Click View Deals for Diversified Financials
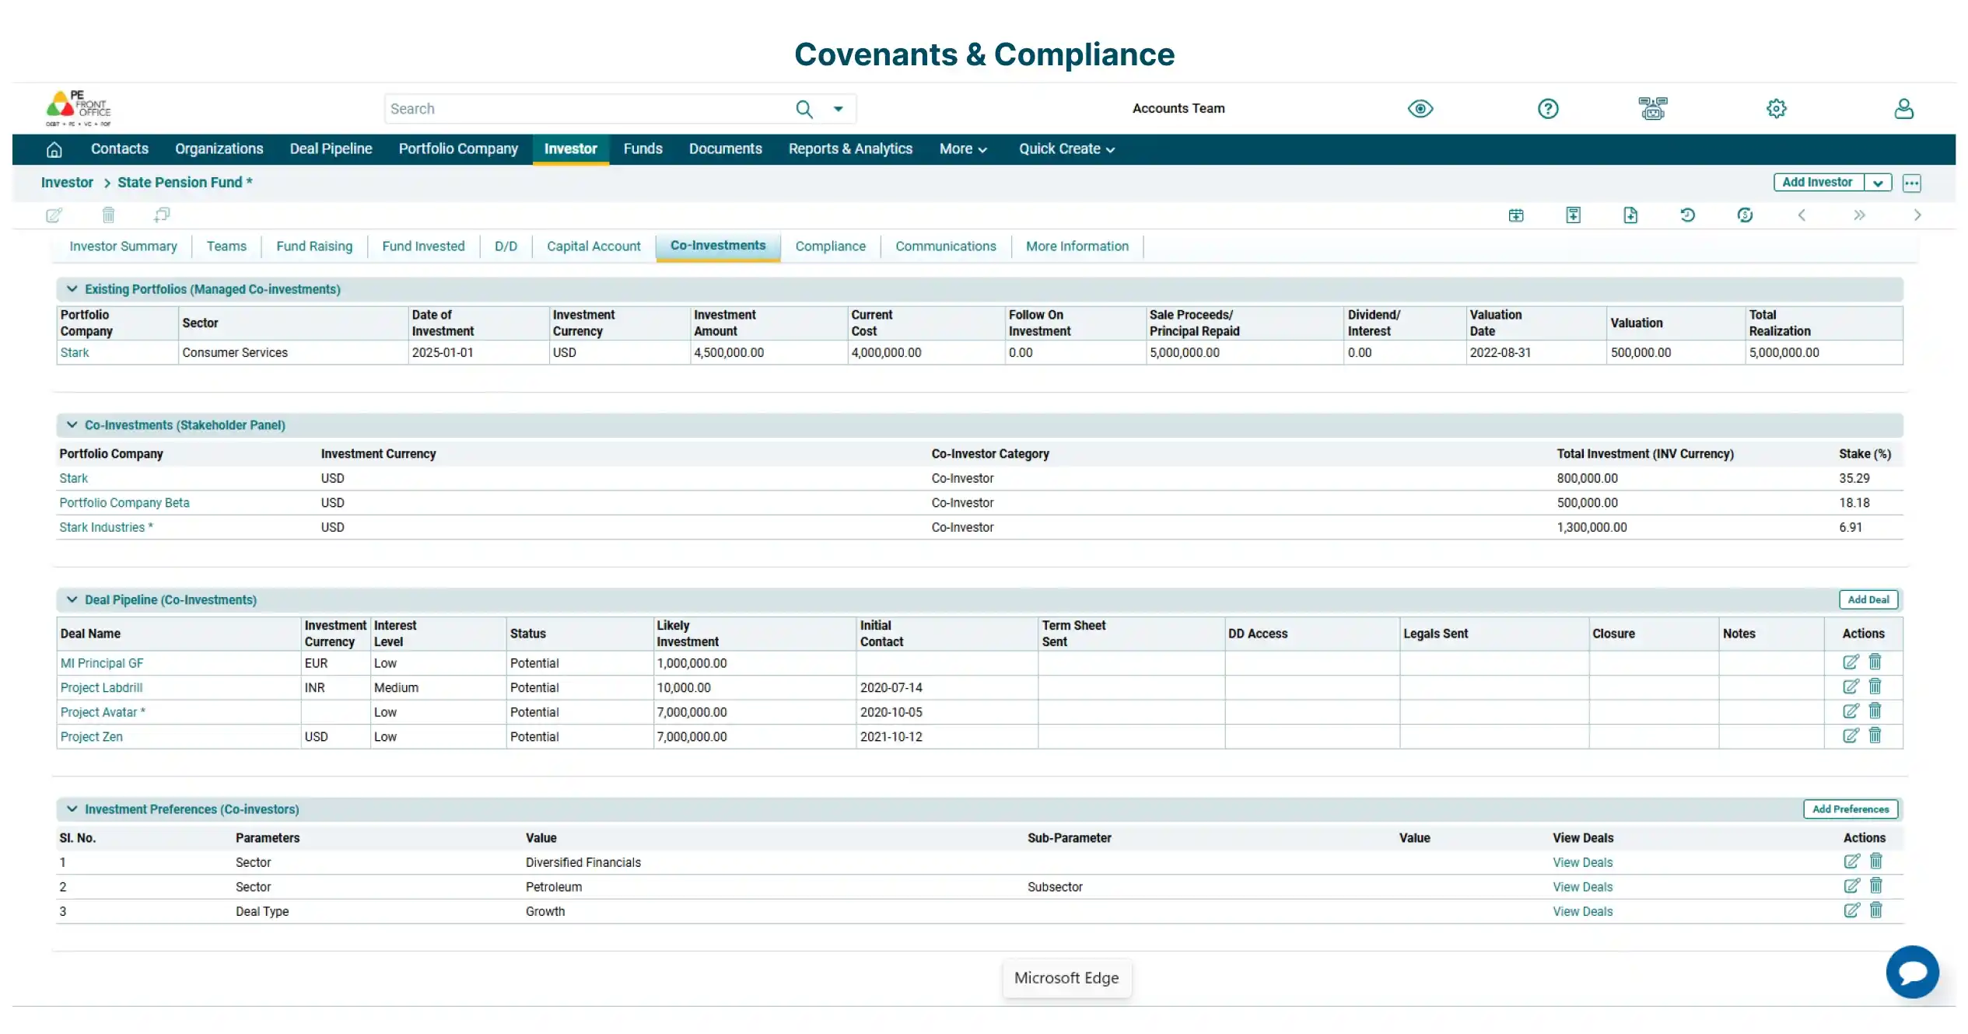Image resolution: width=1968 pixels, height=1034 pixels. [x=1582, y=862]
